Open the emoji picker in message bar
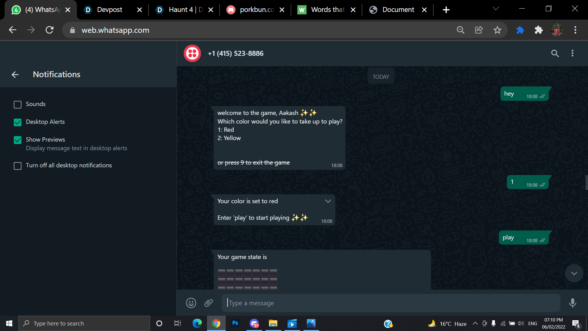588x331 pixels. point(191,303)
